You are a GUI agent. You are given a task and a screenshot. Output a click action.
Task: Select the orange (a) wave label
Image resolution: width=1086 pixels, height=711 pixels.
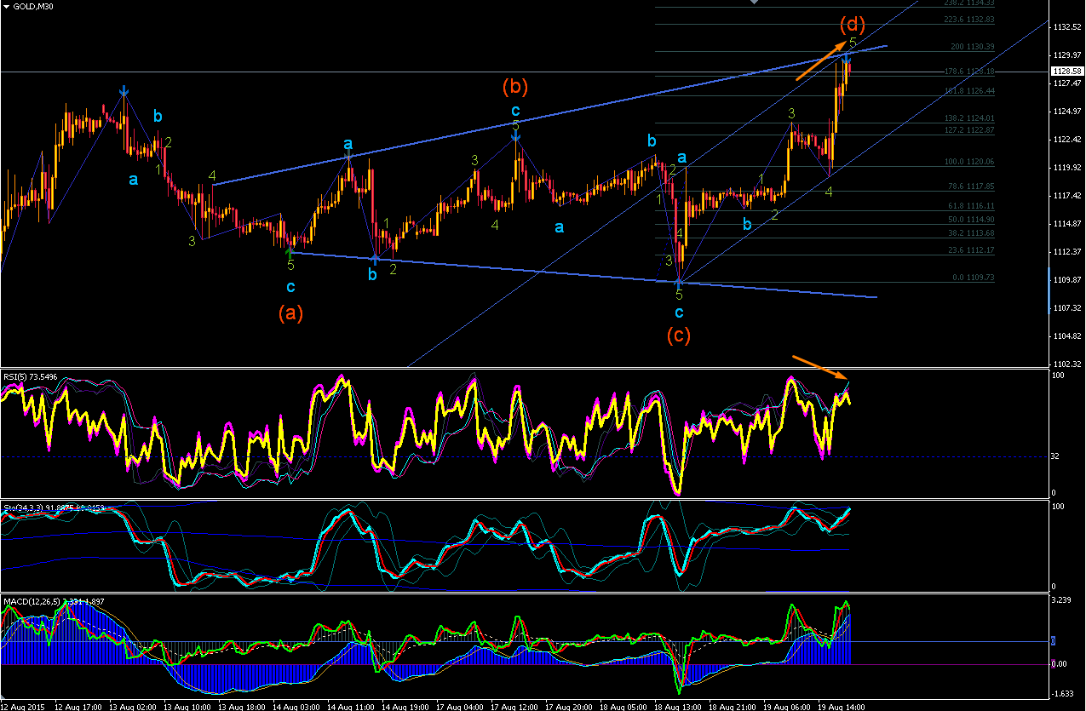(290, 313)
